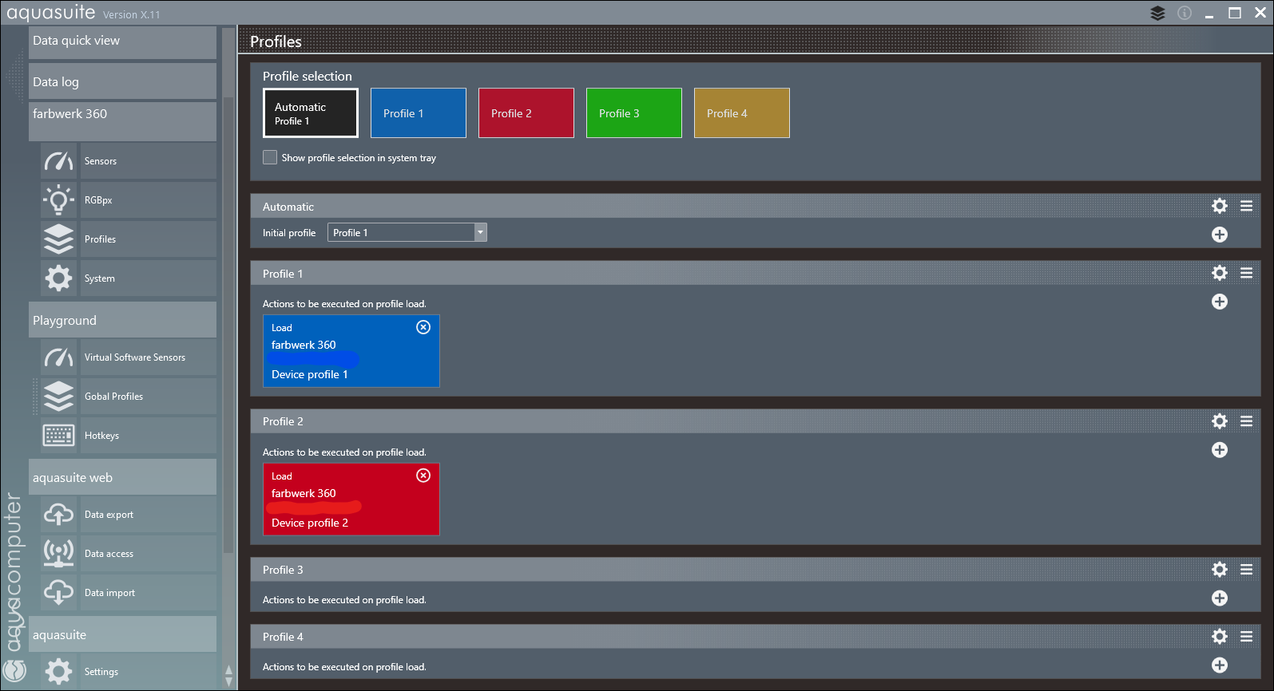The image size is (1274, 691).
Task: Open the Data import cloud icon
Action: (58, 593)
